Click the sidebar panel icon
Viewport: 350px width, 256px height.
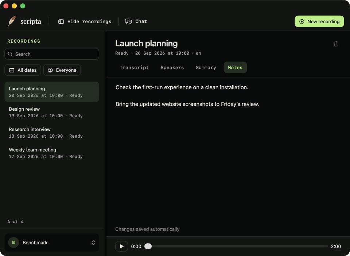[61, 21]
